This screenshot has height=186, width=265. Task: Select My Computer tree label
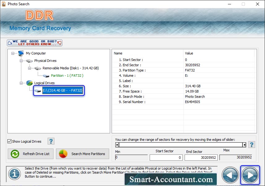pos(36,53)
